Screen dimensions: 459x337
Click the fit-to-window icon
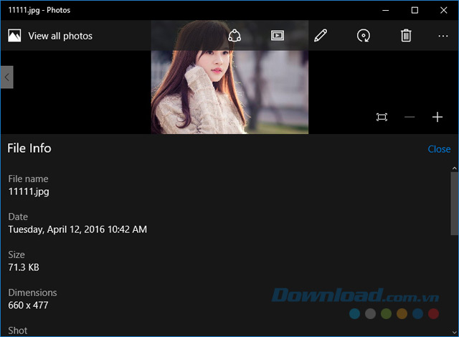[382, 117]
